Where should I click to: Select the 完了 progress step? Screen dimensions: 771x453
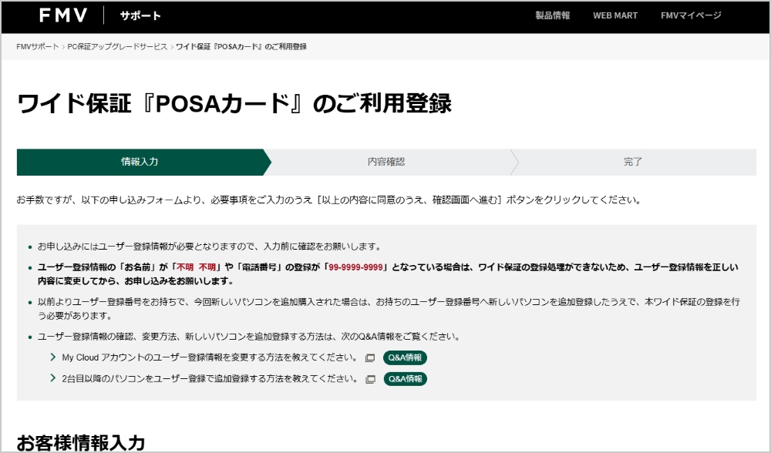click(x=633, y=163)
